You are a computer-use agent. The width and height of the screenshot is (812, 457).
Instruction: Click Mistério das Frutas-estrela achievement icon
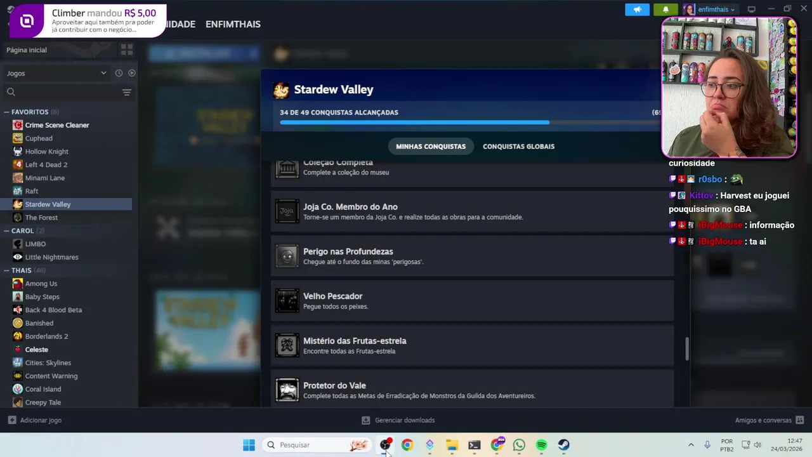287,345
